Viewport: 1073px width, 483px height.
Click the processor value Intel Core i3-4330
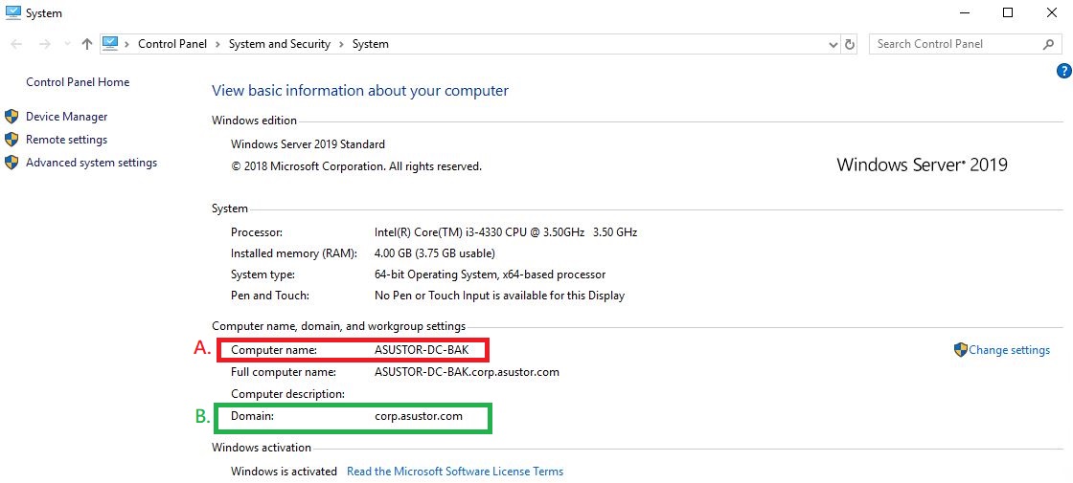(x=506, y=232)
